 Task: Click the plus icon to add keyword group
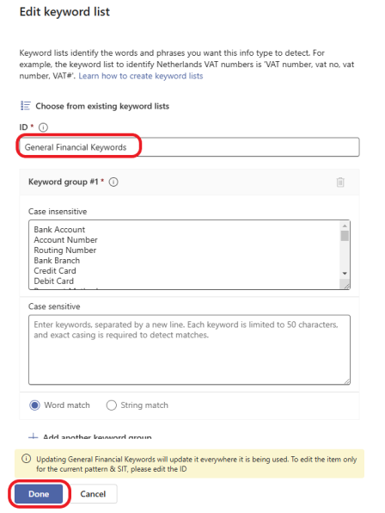point(33,436)
